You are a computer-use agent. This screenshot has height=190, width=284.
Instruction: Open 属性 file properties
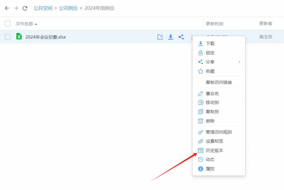point(210,169)
